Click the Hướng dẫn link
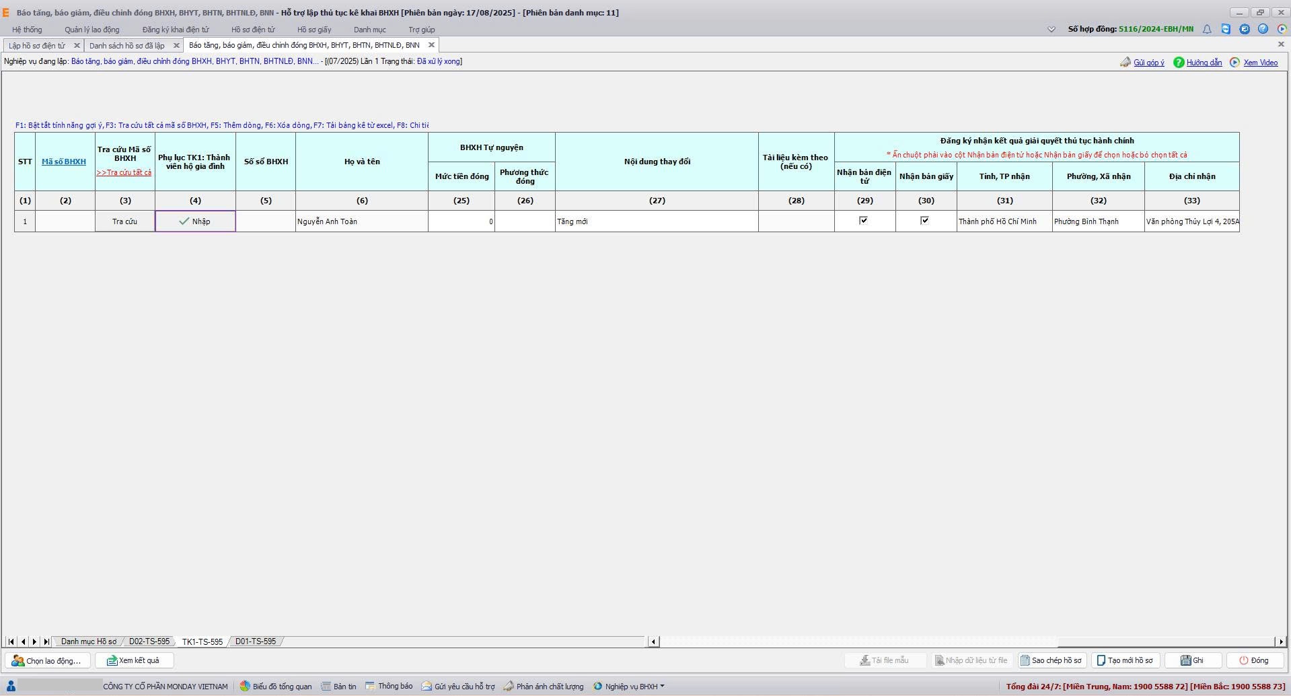The width and height of the screenshot is (1291, 696). tap(1204, 63)
